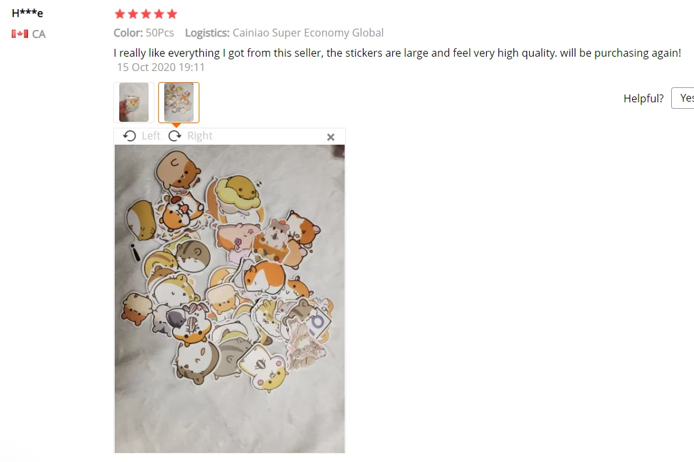
Task: Click the Canadian flag icon
Action: tap(20, 34)
